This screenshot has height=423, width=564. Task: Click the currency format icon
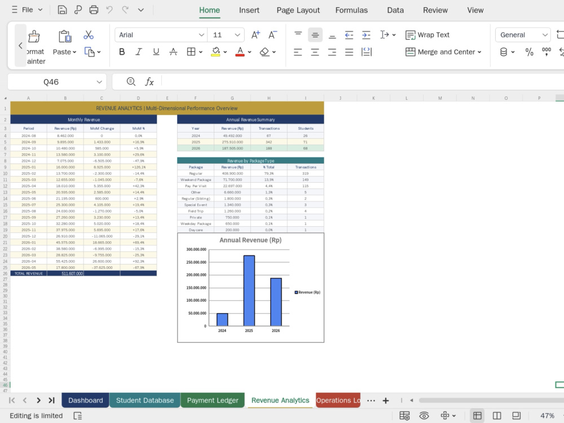click(504, 52)
